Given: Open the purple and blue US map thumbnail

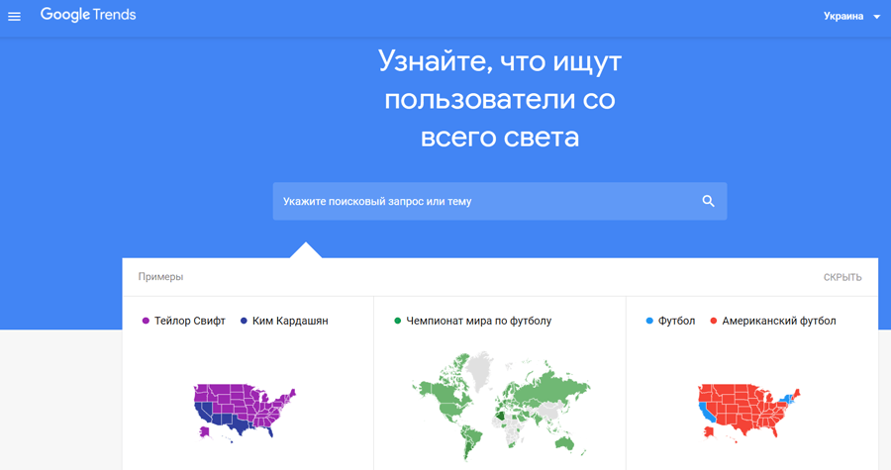Looking at the screenshot, I should coord(245,413).
